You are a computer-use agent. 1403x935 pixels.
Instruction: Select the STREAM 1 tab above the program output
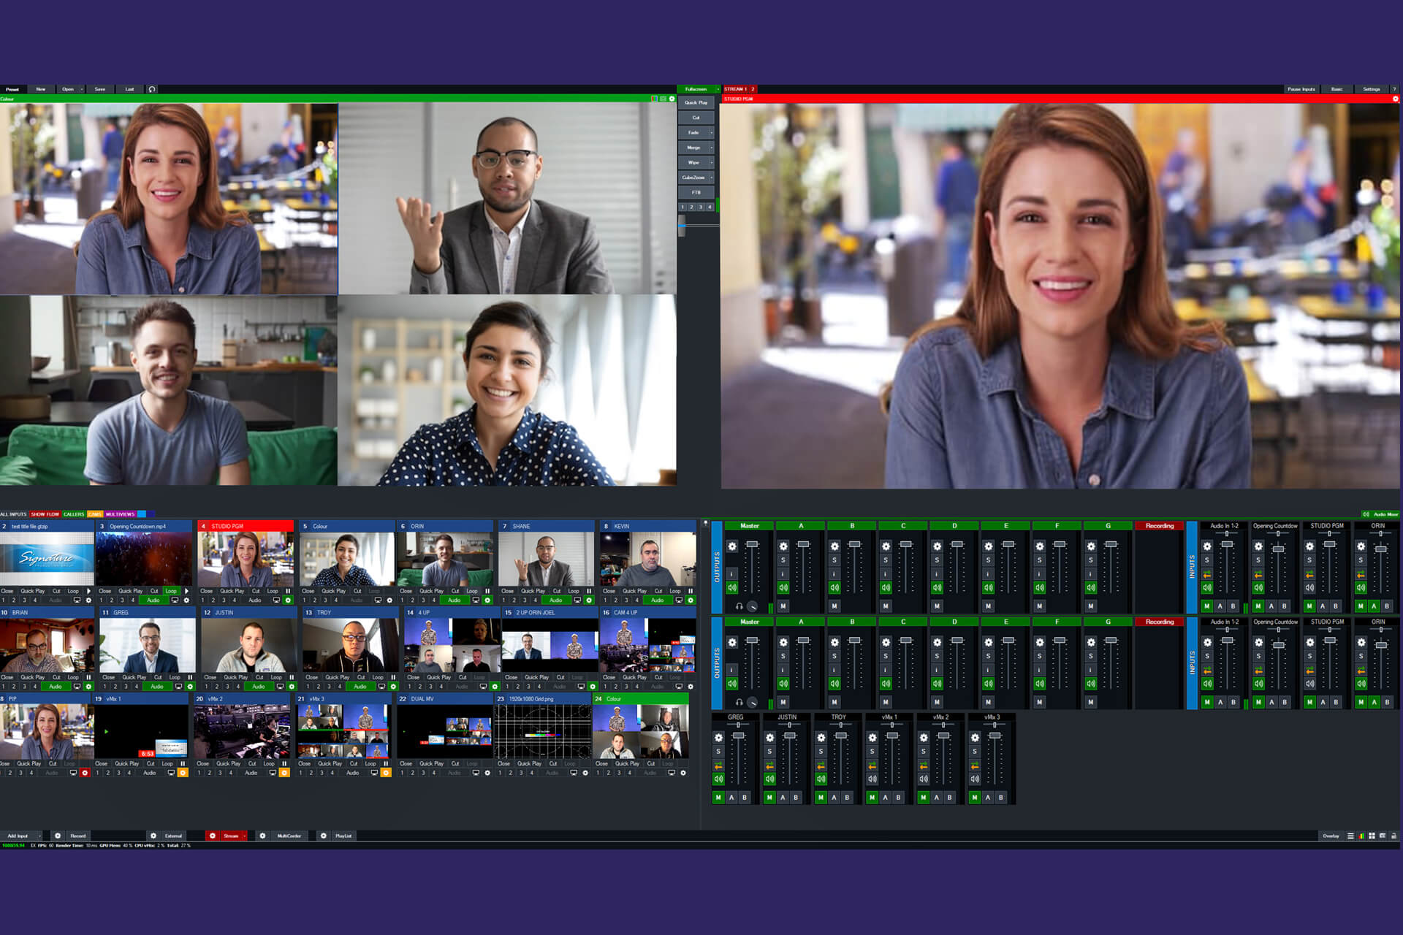[x=735, y=89]
